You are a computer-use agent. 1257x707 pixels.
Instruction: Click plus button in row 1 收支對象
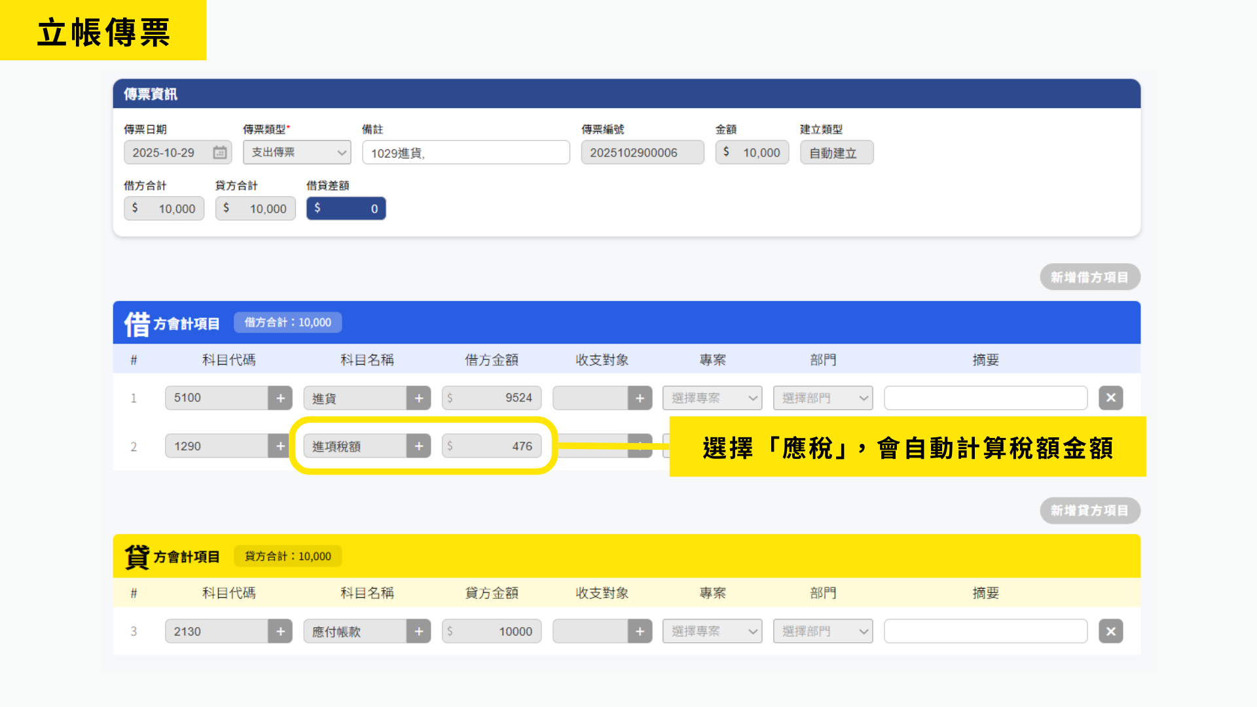pos(640,398)
